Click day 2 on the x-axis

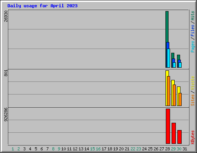pos(18,149)
